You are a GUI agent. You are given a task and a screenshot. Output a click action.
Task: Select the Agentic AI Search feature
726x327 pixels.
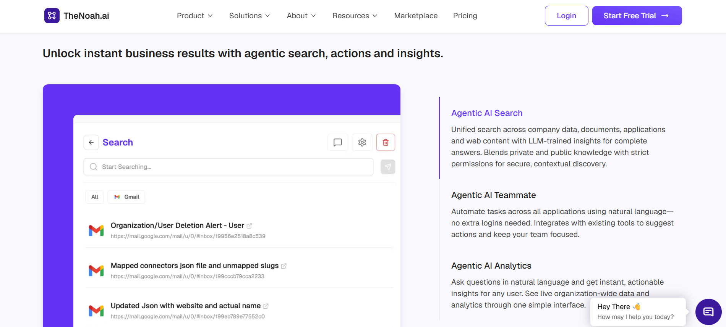(487, 113)
